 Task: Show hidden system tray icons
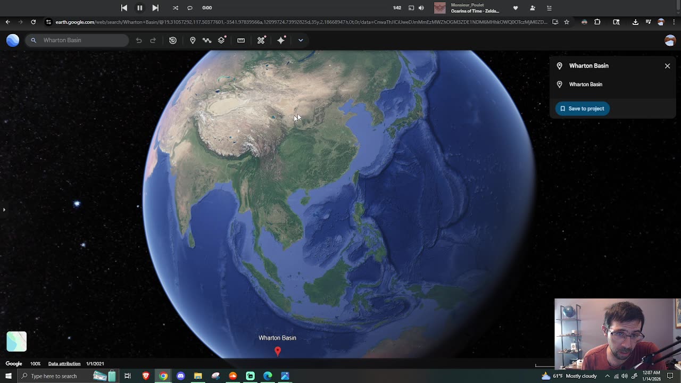pyautogui.click(x=607, y=376)
